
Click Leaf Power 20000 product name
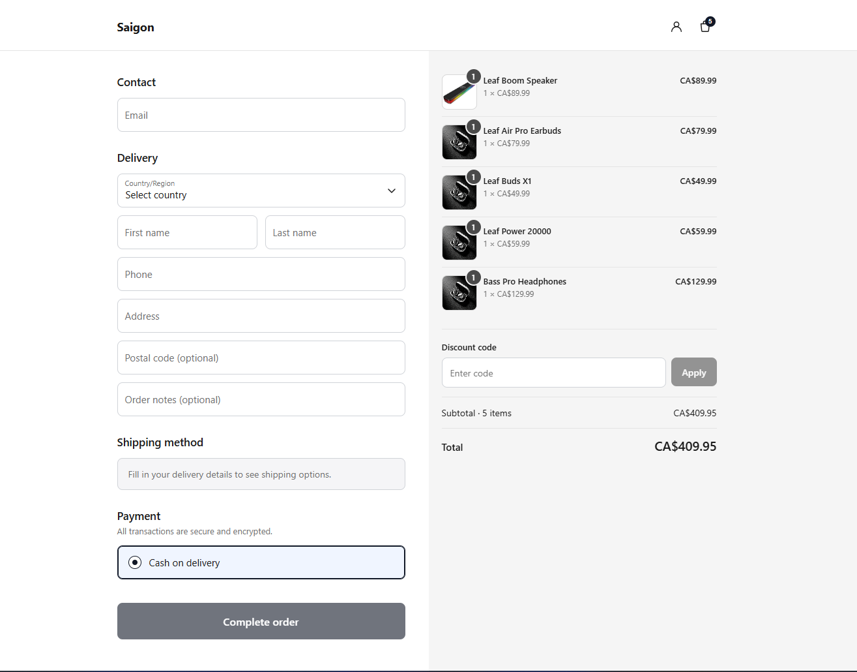[x=517, y=231]
